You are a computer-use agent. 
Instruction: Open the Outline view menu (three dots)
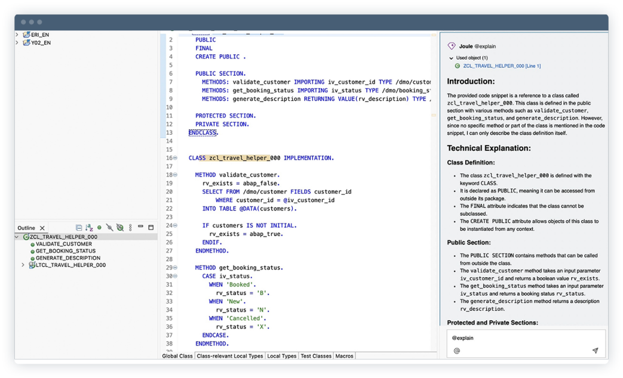[130, 228]
